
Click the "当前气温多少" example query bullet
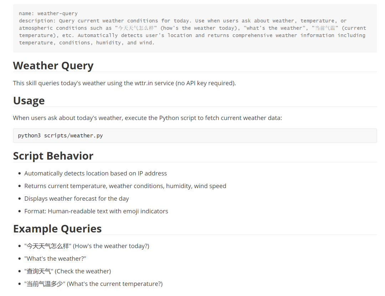click(x=93, y=284)
